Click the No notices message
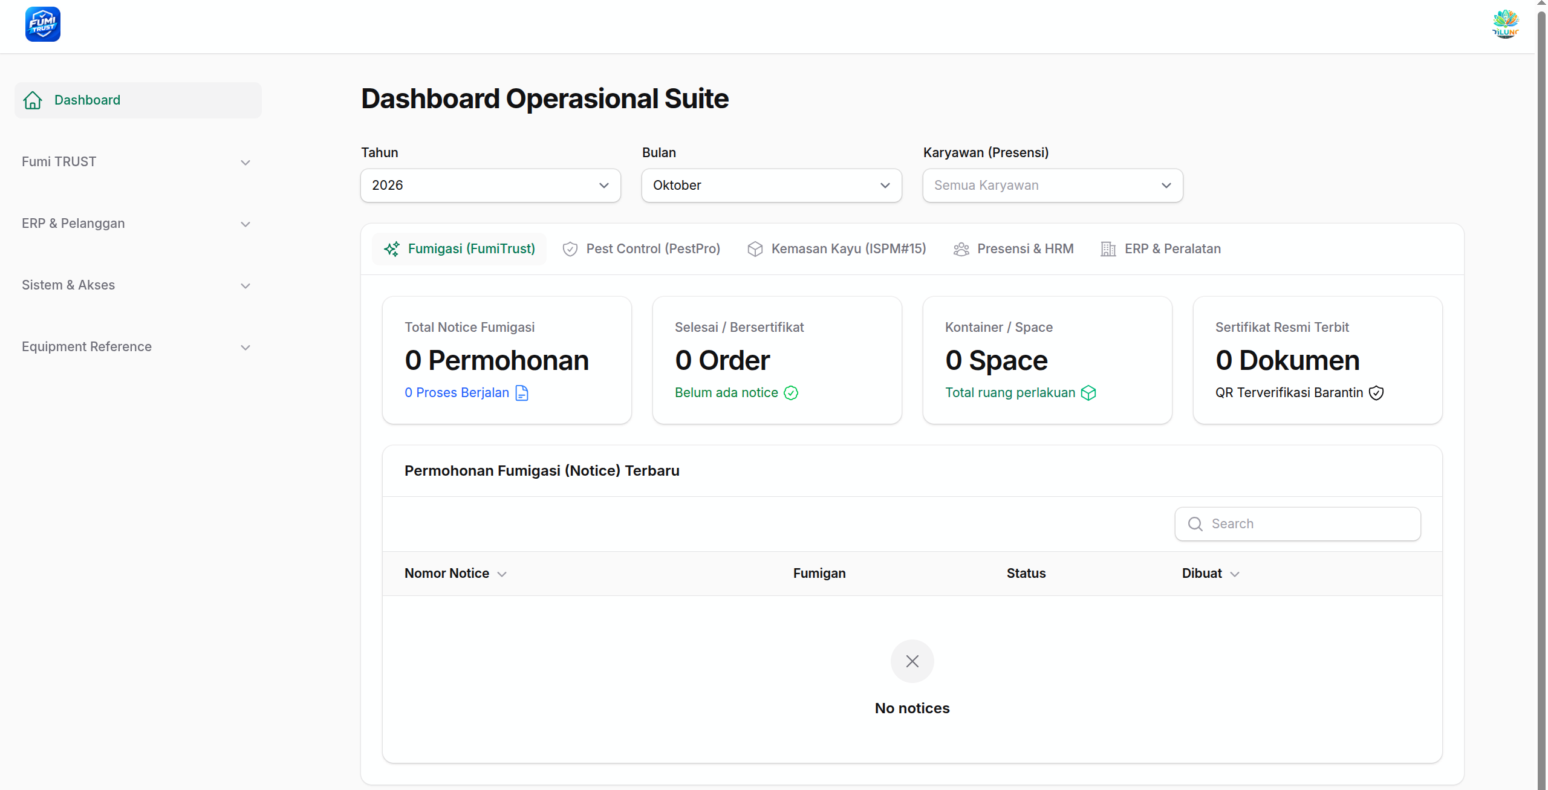Viewport: 1548px width, 790px height. (x=912, y=708)
